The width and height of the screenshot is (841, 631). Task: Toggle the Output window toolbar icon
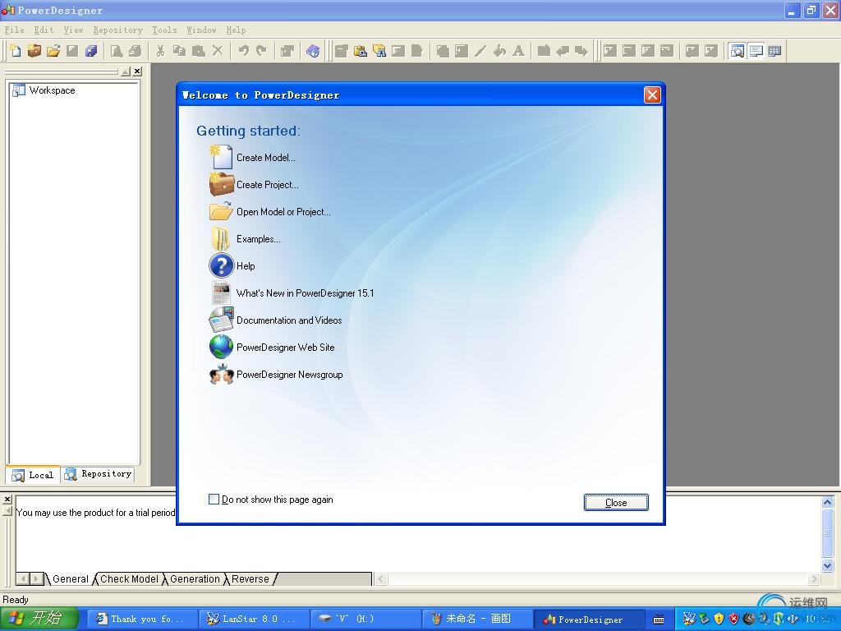coord(756,51)
